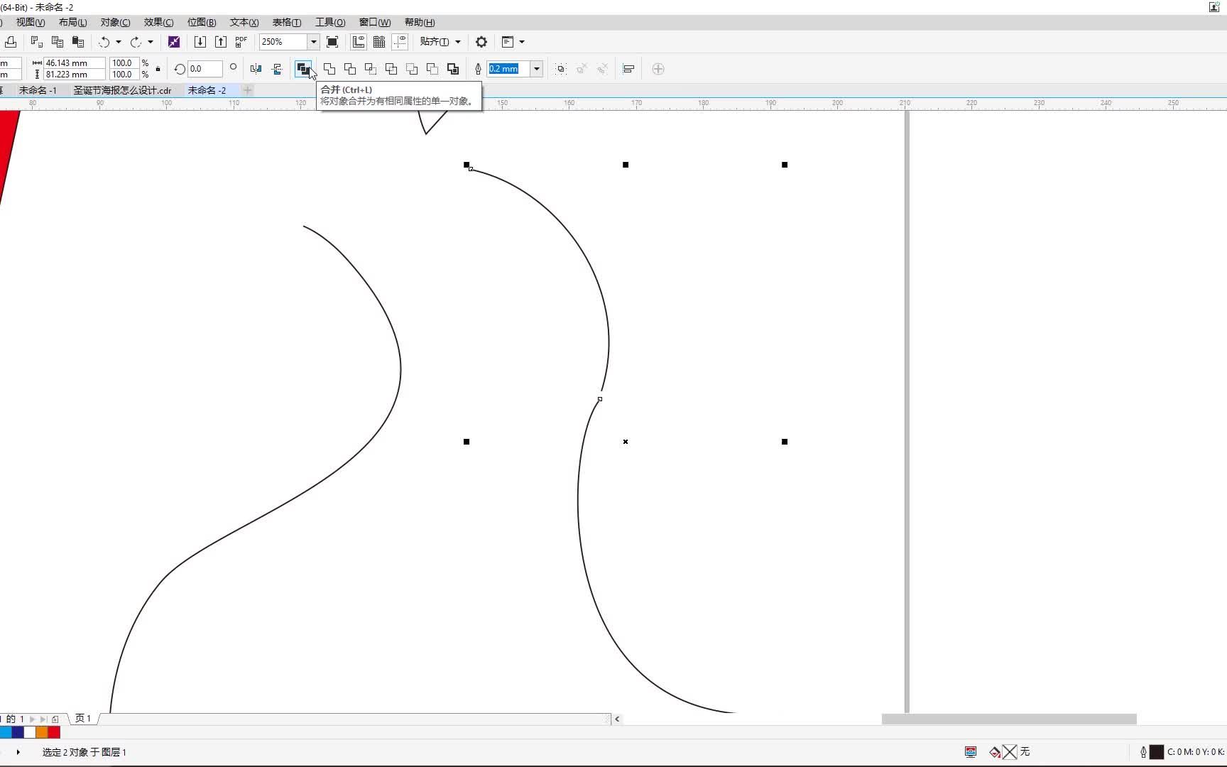Image resolution: width=1227 pixels, height=767 pixels.
Task: Click the rotation angle field 0.0
Action: pos(205,69)
